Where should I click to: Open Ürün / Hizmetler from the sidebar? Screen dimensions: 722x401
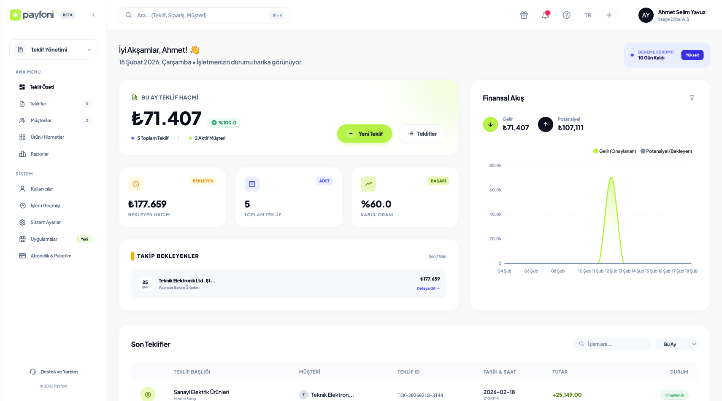click(46, 137)
